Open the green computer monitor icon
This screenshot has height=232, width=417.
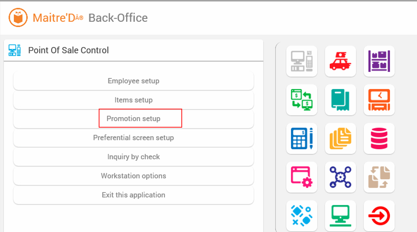[x=340, y=216]
